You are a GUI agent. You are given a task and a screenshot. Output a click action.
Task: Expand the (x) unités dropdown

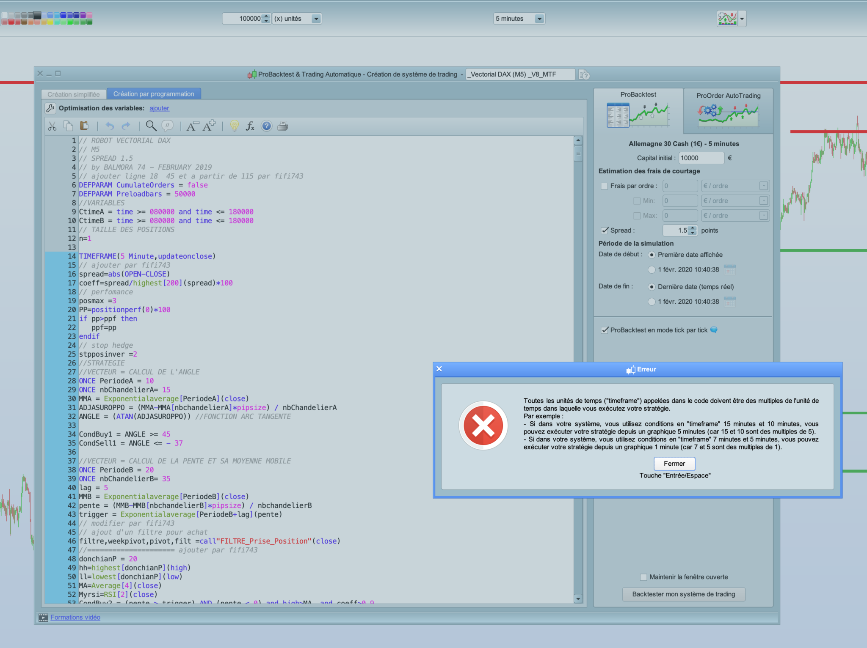click(x=316, y=19)
